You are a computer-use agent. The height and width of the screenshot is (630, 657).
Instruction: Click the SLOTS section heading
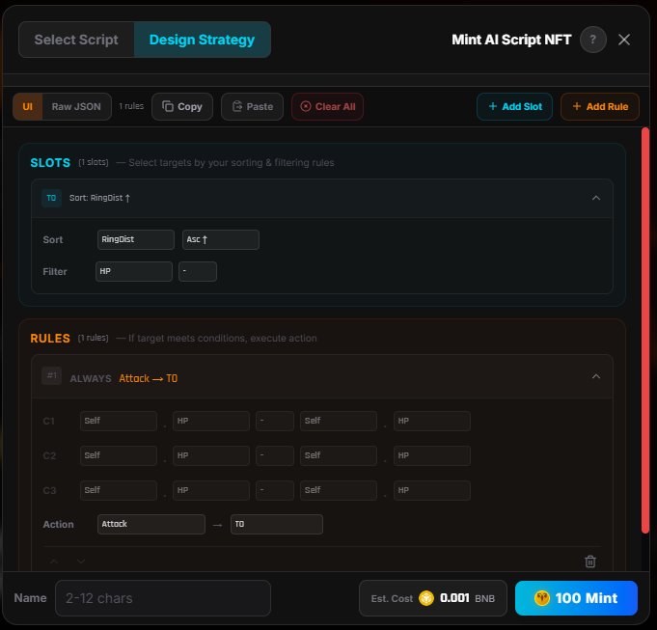tap(50, 162)
